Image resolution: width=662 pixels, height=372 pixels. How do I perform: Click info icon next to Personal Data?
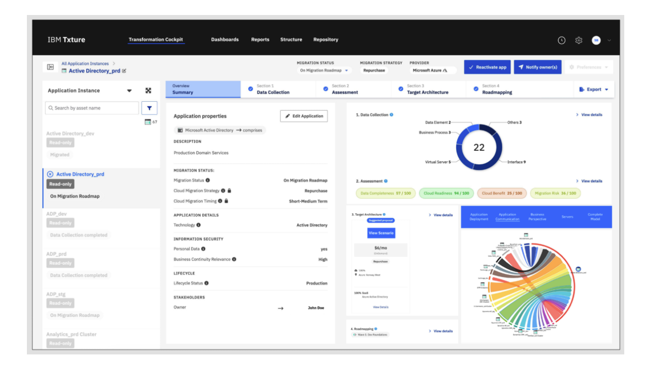[203, 249]
